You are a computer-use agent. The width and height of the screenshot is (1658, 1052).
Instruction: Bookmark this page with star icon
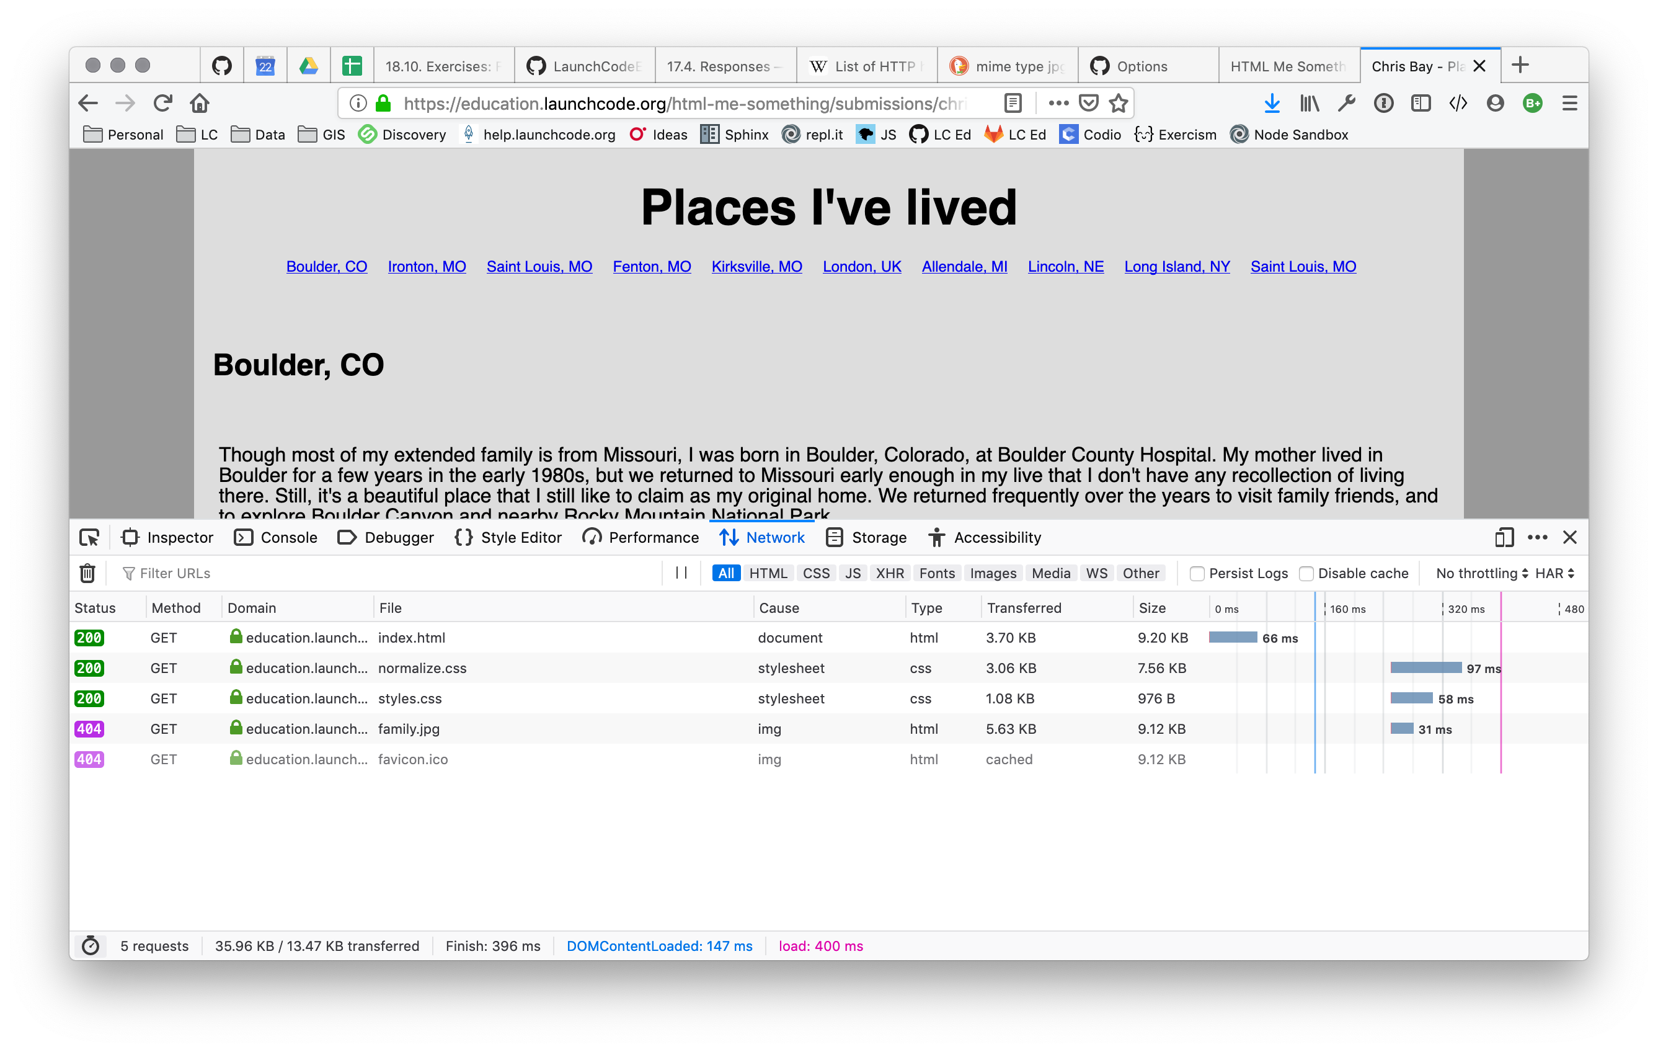[1119, 104]
